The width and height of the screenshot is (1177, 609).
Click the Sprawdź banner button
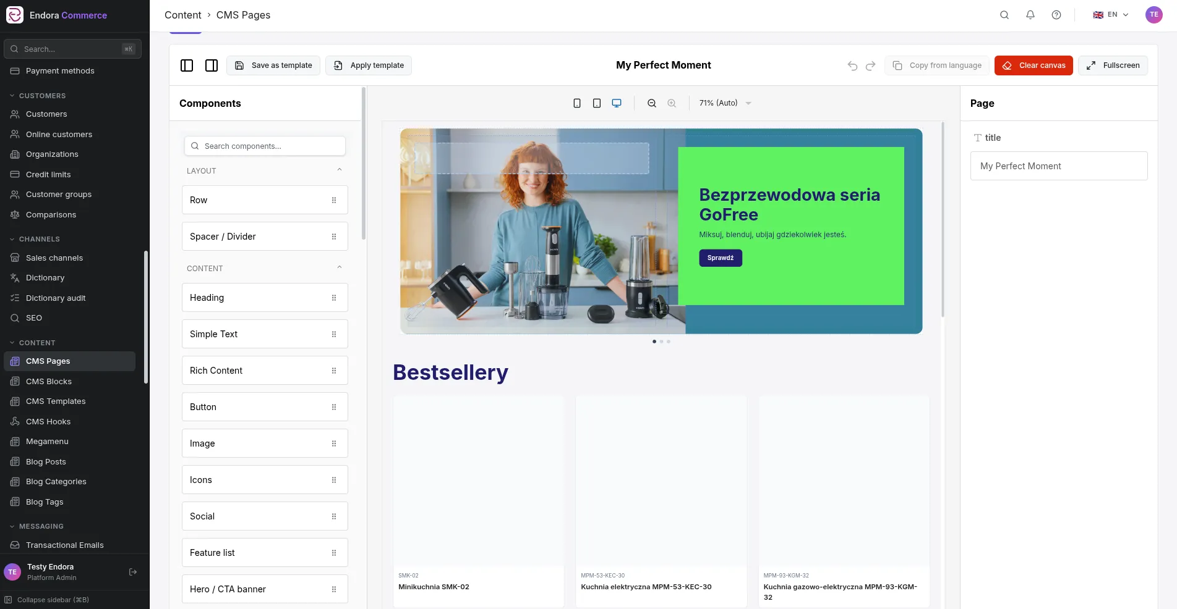pyautogui.click(x=721, y=258)
